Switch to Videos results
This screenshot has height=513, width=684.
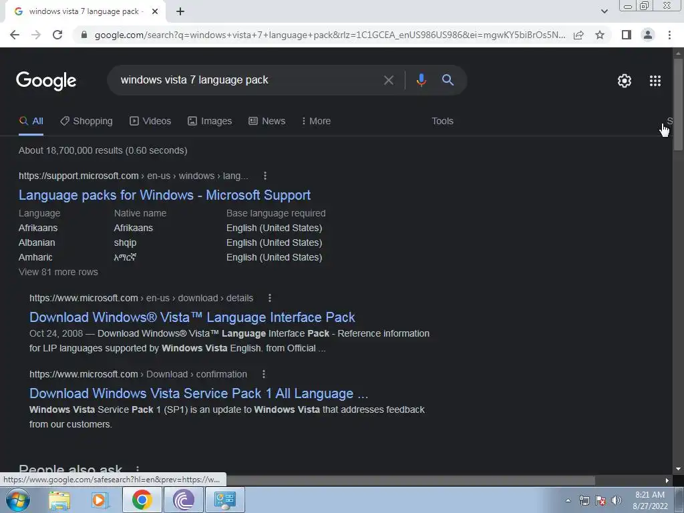150,122
